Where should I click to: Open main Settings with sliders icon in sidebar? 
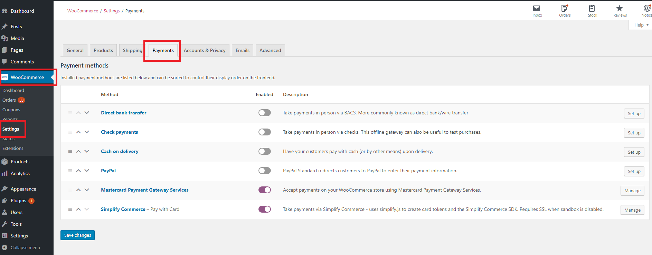(4, 236)
